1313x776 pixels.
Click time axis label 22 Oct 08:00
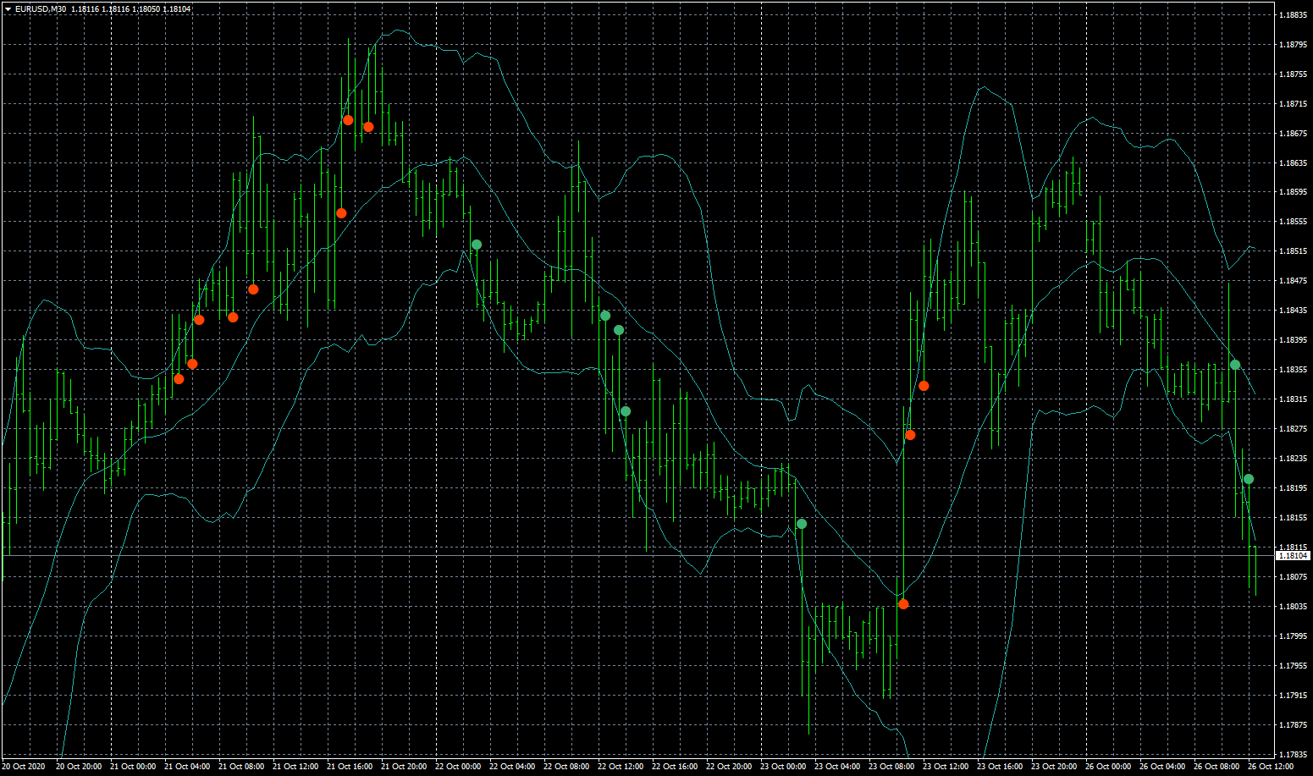tap(566, 767)
